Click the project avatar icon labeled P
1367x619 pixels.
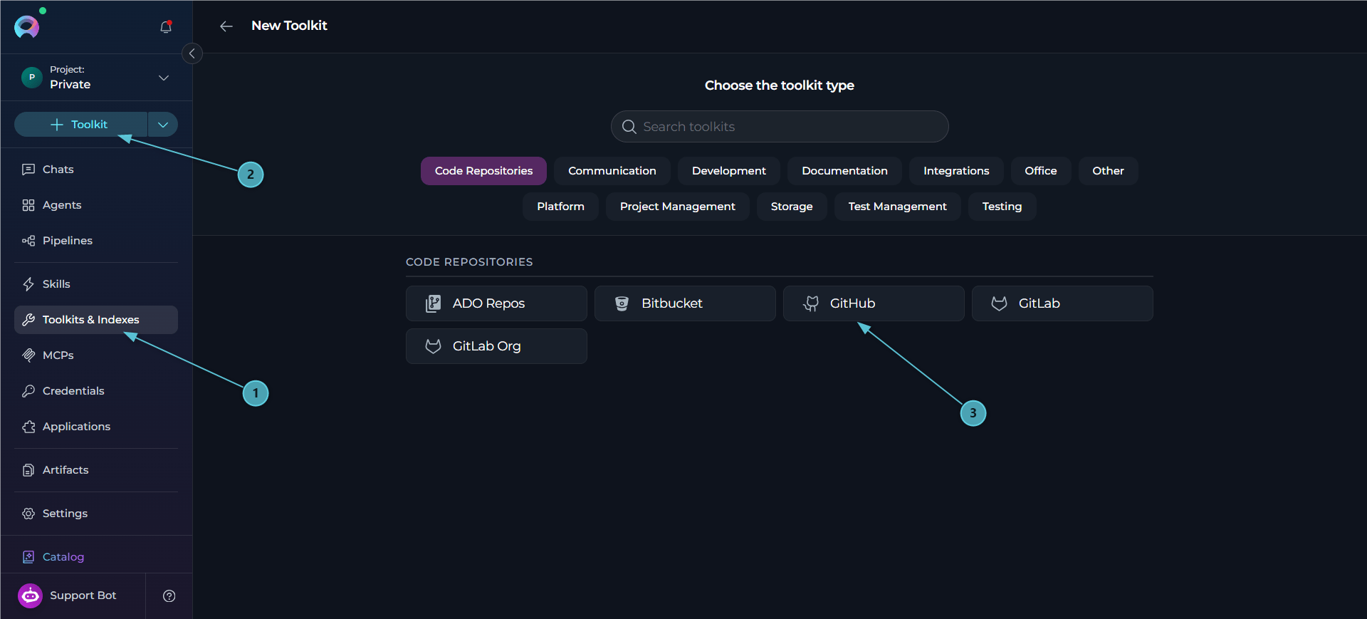click(32, 77)
